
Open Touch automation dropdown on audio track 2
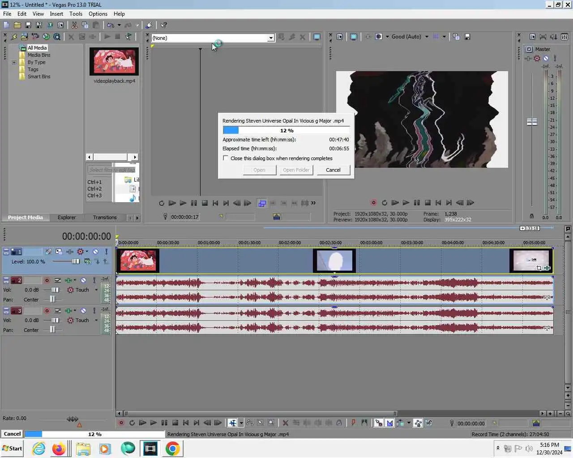click(96, 290)
